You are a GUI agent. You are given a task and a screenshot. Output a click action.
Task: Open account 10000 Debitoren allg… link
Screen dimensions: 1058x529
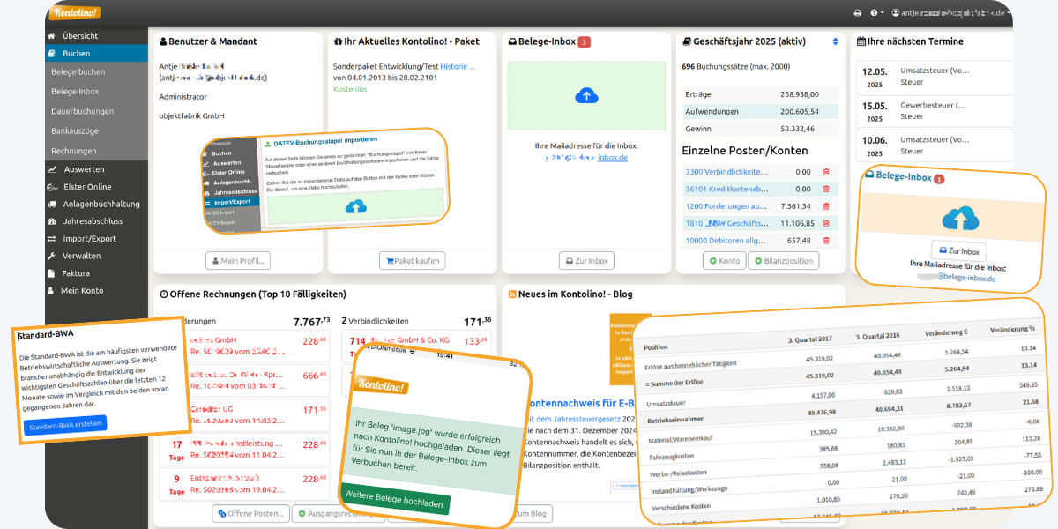coord(726,241)
